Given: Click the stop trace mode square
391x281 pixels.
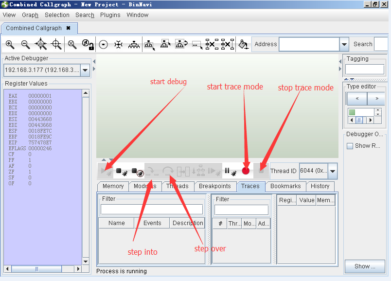Looking at the screenshot, I should (261, 171).
